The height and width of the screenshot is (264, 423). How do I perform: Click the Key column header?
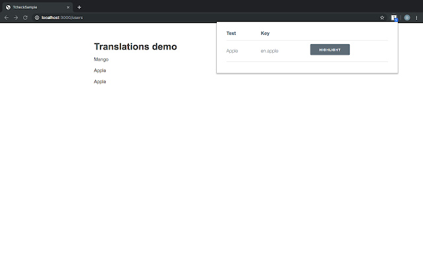265,34
